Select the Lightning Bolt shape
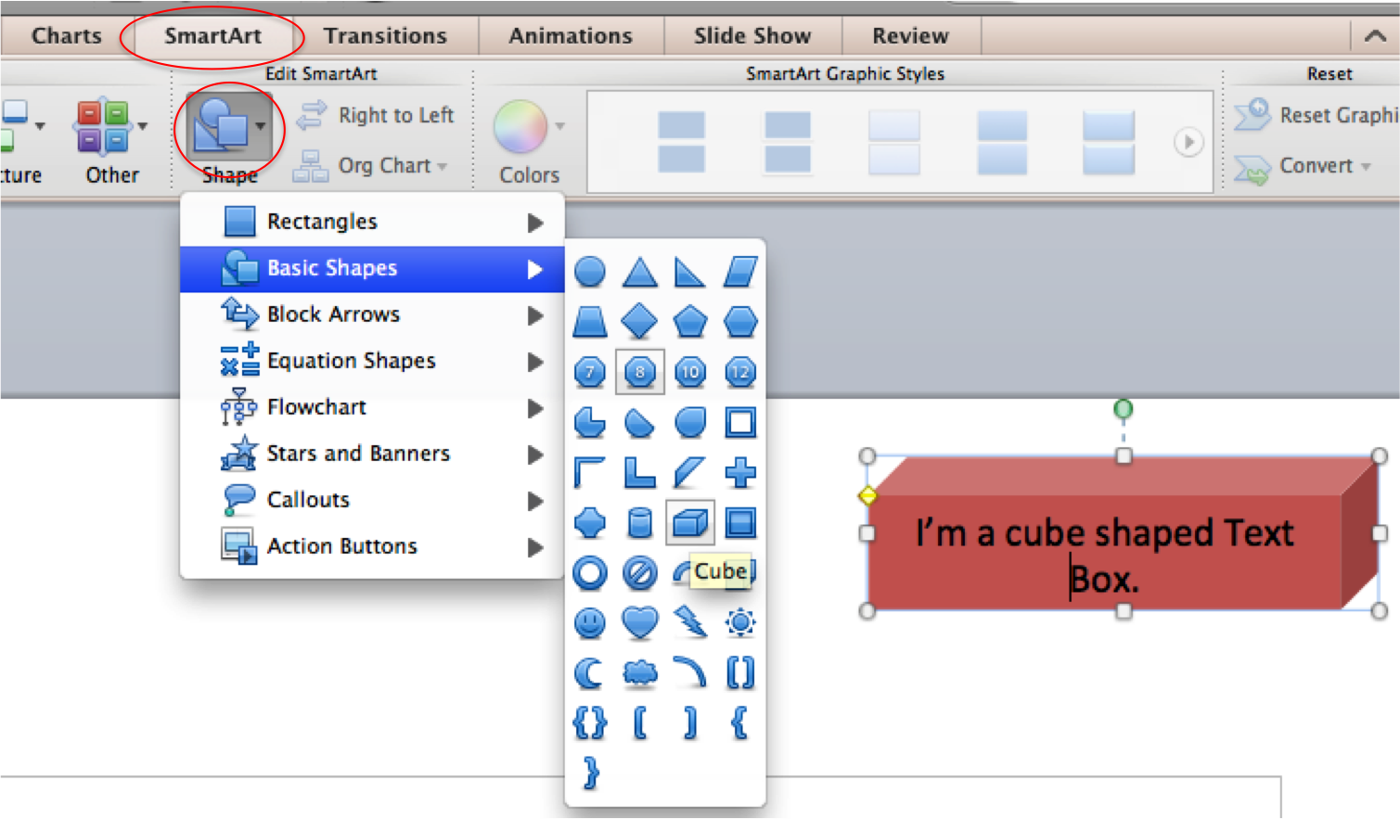Image resolution: width=1400 pixels, height=819 pixels. (x=689, y=622)
